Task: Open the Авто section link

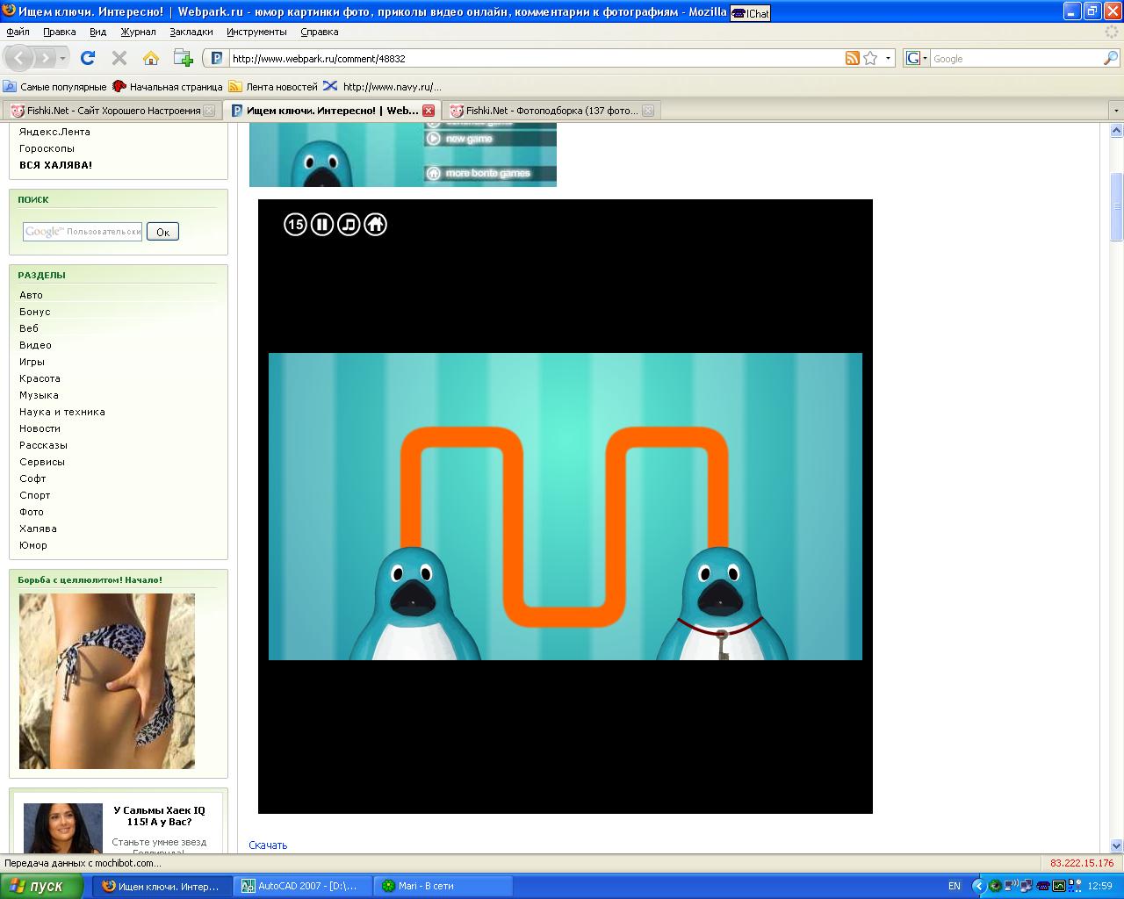Action: point(31,295)
